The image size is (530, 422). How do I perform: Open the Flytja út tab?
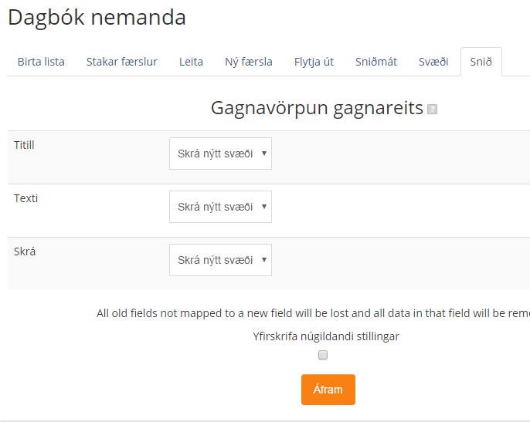coord(314,62)
